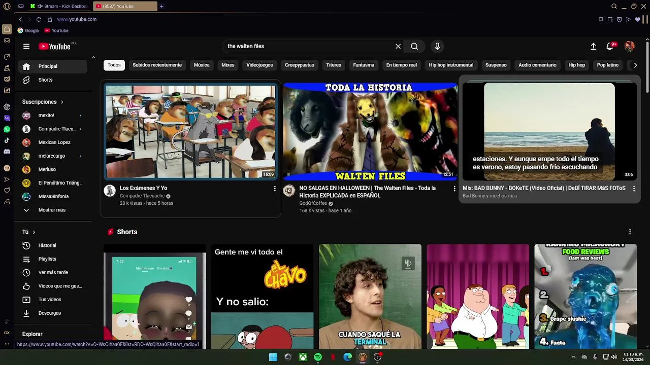Open the upload/create button
Viewport: 650px width, 365px height.
coord(593,46)
